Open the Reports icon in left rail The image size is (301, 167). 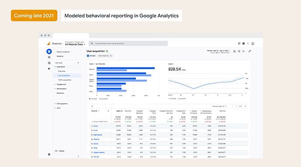(49, 51)
